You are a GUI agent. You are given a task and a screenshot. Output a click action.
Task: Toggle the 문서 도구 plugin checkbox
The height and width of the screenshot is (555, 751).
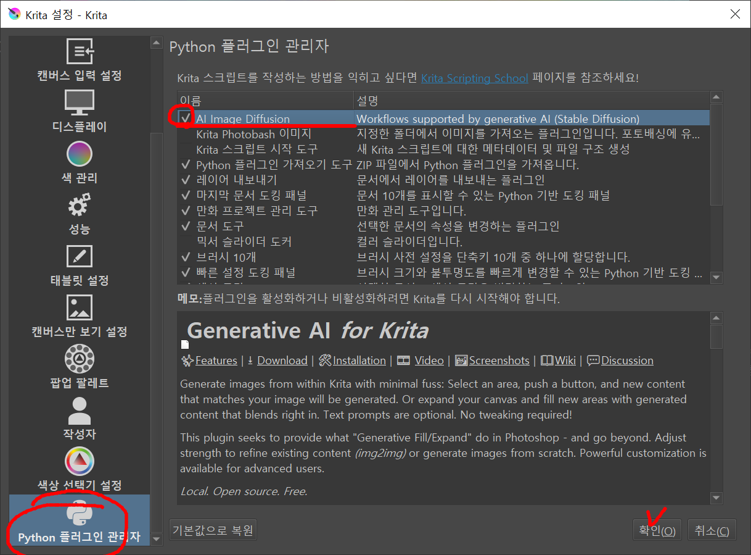tap(186, 226)
